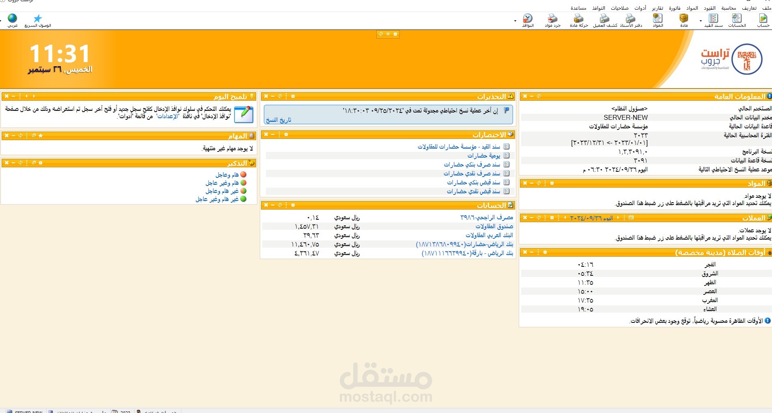
Task: Click the tip-of-the-day pencil note icon
Action: pos(244,115)
